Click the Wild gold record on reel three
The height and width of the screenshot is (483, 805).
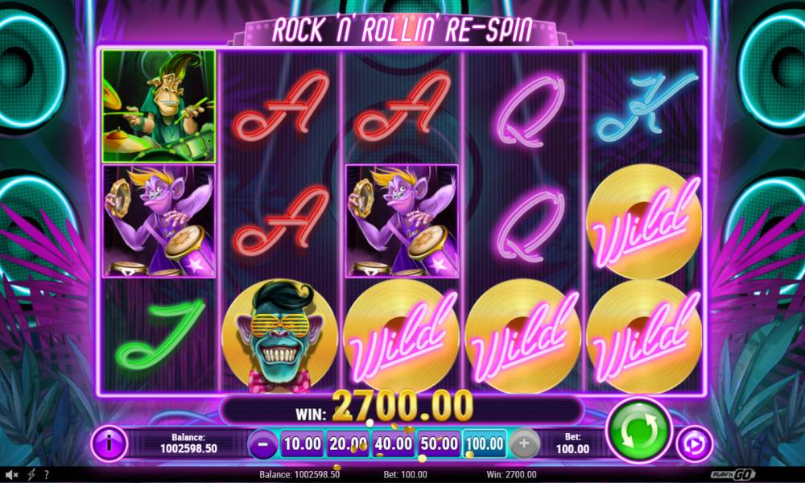click(402, 336)
